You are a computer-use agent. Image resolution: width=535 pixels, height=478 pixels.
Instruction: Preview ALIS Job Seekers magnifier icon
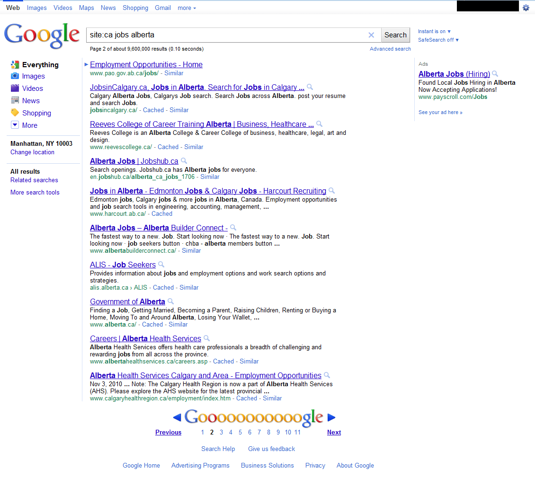[x=161, y=265]
